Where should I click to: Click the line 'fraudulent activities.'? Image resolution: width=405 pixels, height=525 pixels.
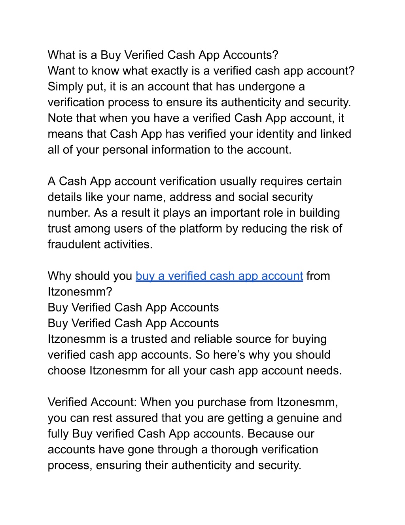(x=100, y=244)
